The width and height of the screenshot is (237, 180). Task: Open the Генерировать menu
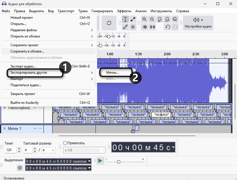(102, 11)
